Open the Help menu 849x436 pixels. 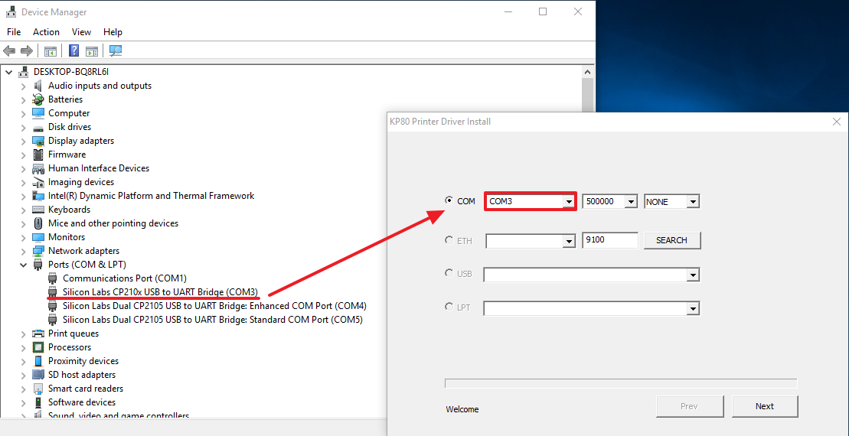pyautogui.click(x=113, y=32)
